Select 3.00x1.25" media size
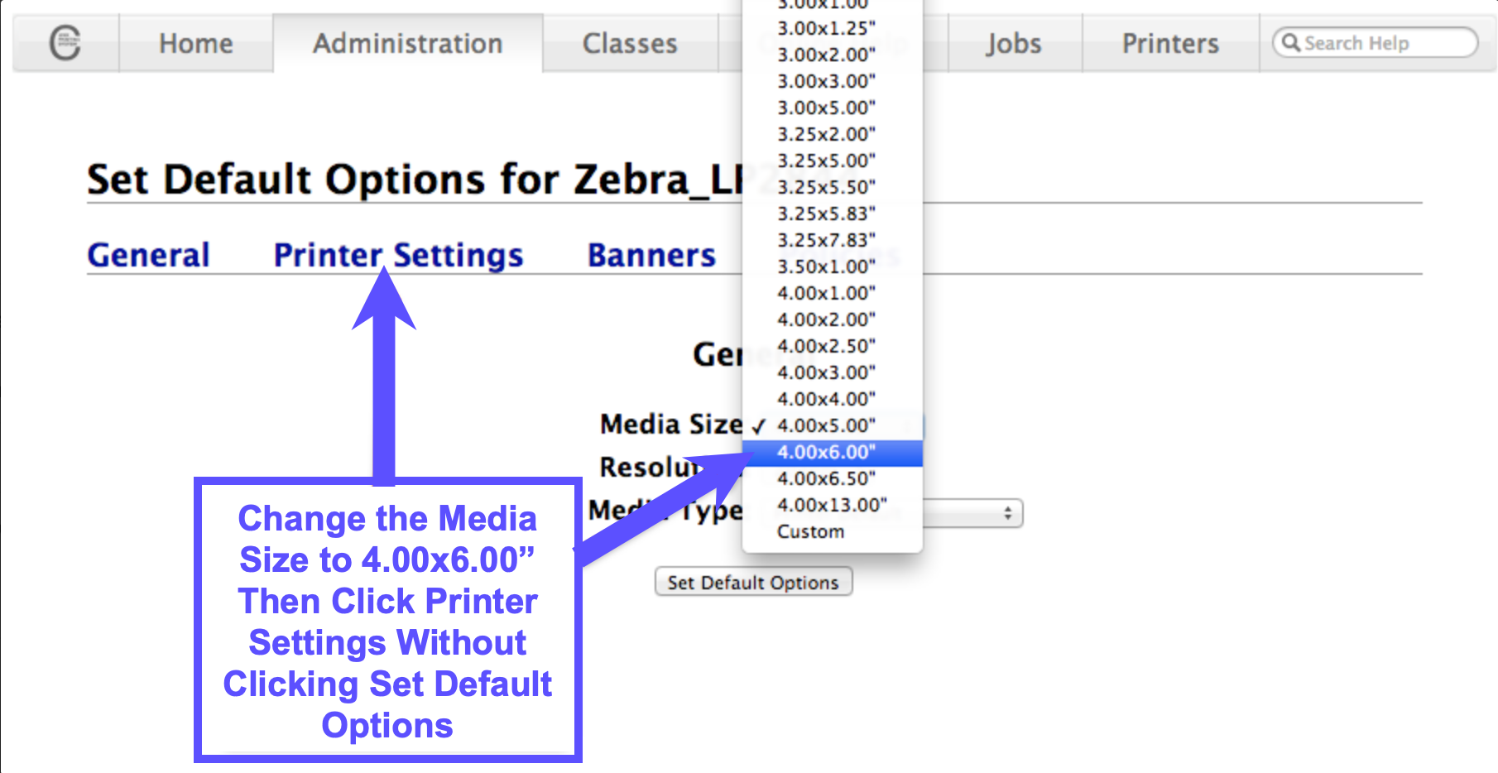 (825, 27)
